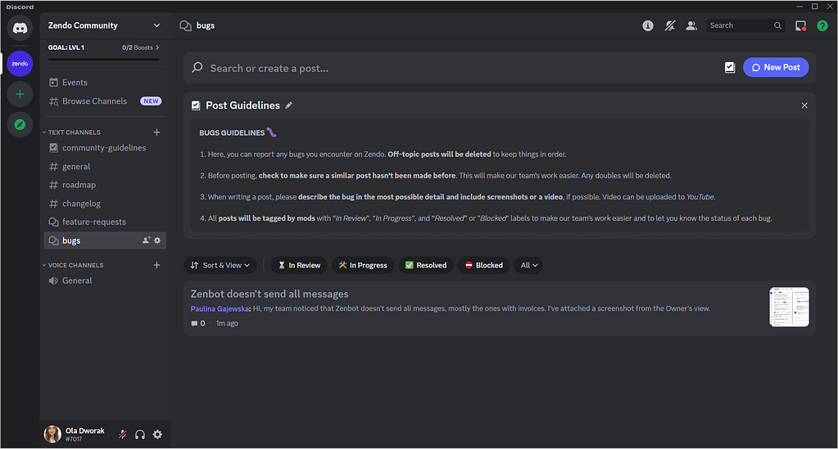Open Events in channel sidebar
This screenshot has width=838, height=449.
(x=105, y=83)
